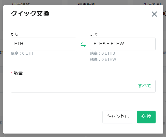This screenshot has height=137, width=166.
Task: Click the 数量 field label
Action: [18, 73]
